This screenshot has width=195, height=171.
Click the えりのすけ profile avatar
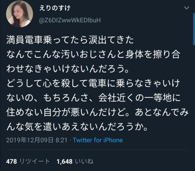pyautogui.click(x=19, y=14)
